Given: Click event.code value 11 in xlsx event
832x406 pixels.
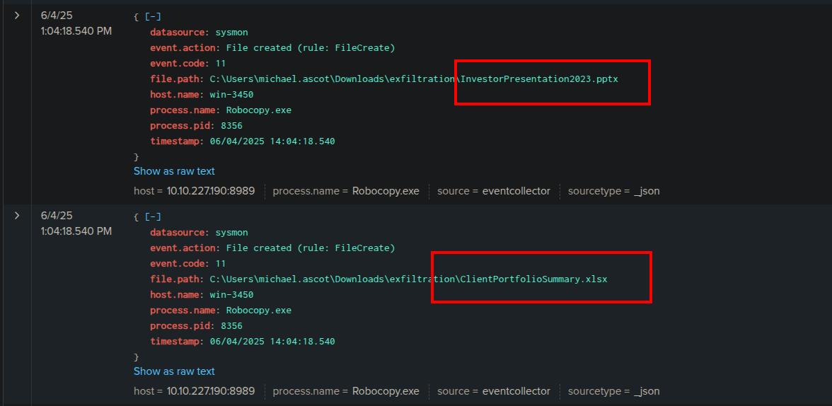Looking at the screenshot, I should tap(220, 263).
